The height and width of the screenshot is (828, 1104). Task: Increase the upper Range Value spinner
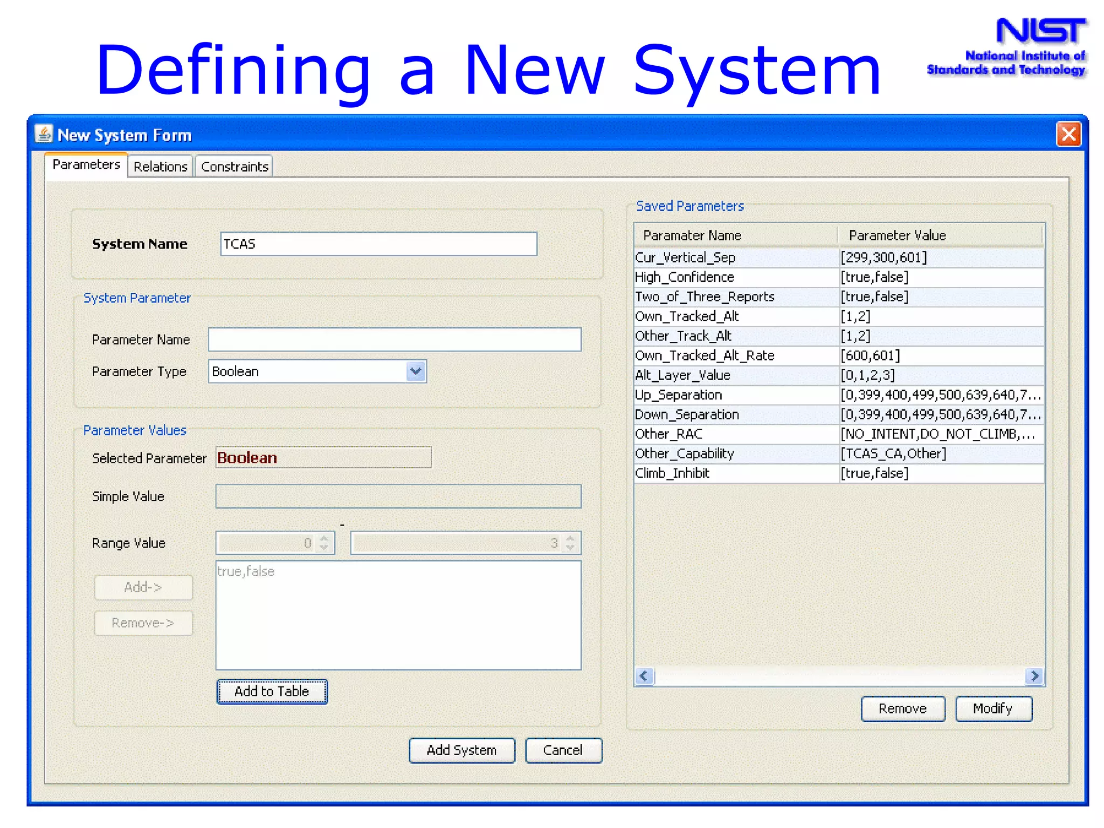pyautogui.click(x=570, y=538)
